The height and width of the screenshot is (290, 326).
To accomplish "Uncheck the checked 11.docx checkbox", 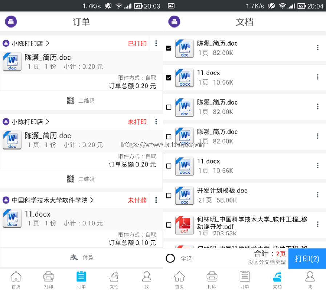I will 168,78.
